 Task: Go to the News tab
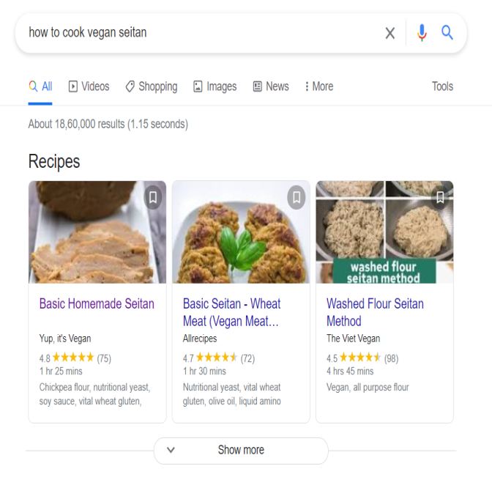pos(271,86)
